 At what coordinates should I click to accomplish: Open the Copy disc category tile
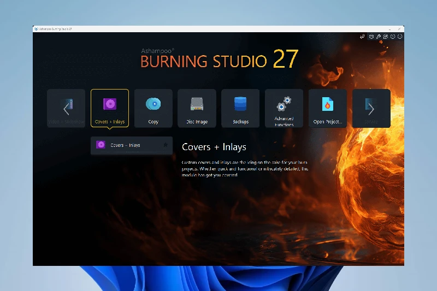tap(153, 108)
